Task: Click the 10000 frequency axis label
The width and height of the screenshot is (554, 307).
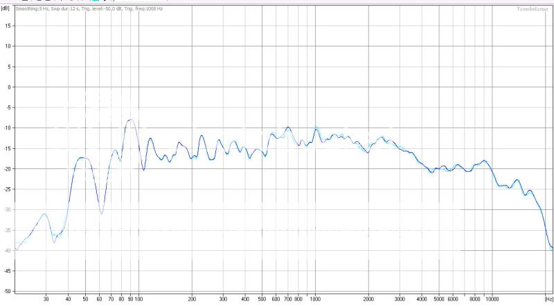Action: click(x=492, y=299)
